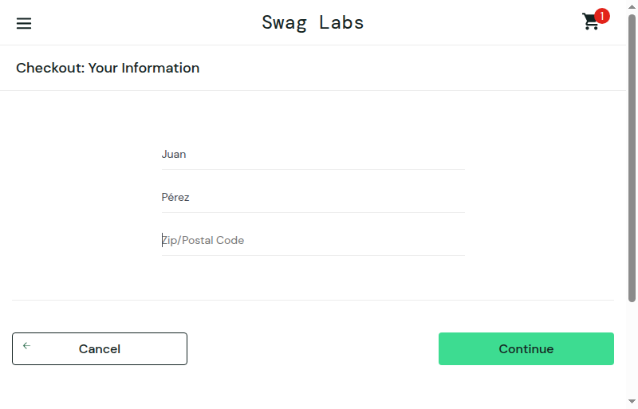Select the Zip/Postal Code input field
The width and height of the screenshot is (638, 409).
click(313, 241)
